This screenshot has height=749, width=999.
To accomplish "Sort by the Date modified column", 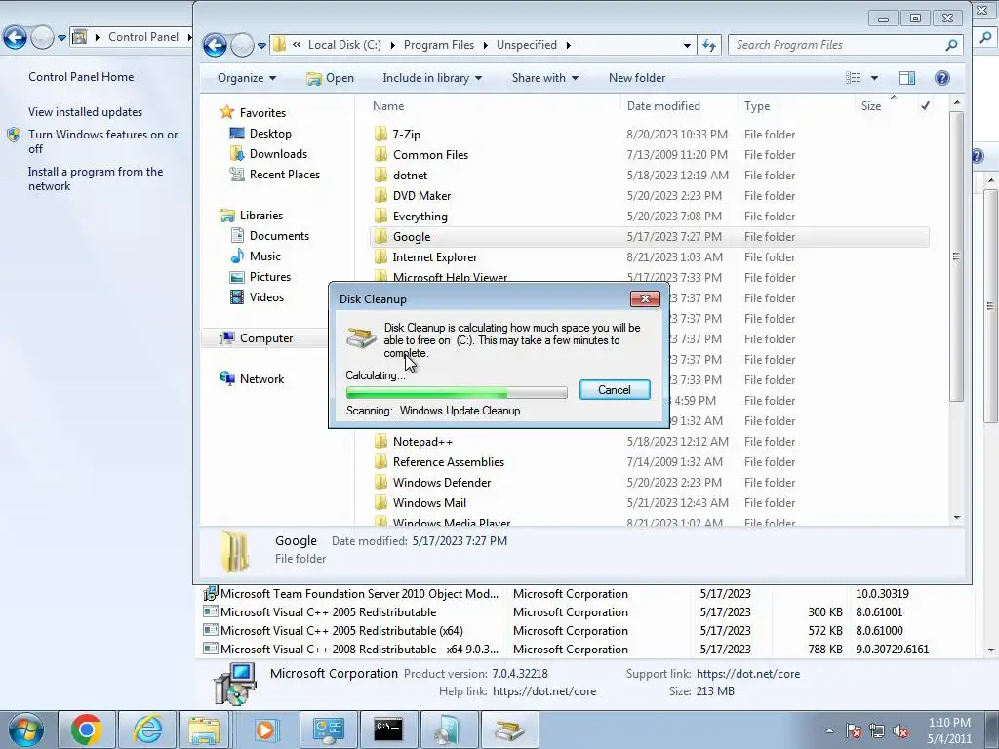I will pos(679,106).
